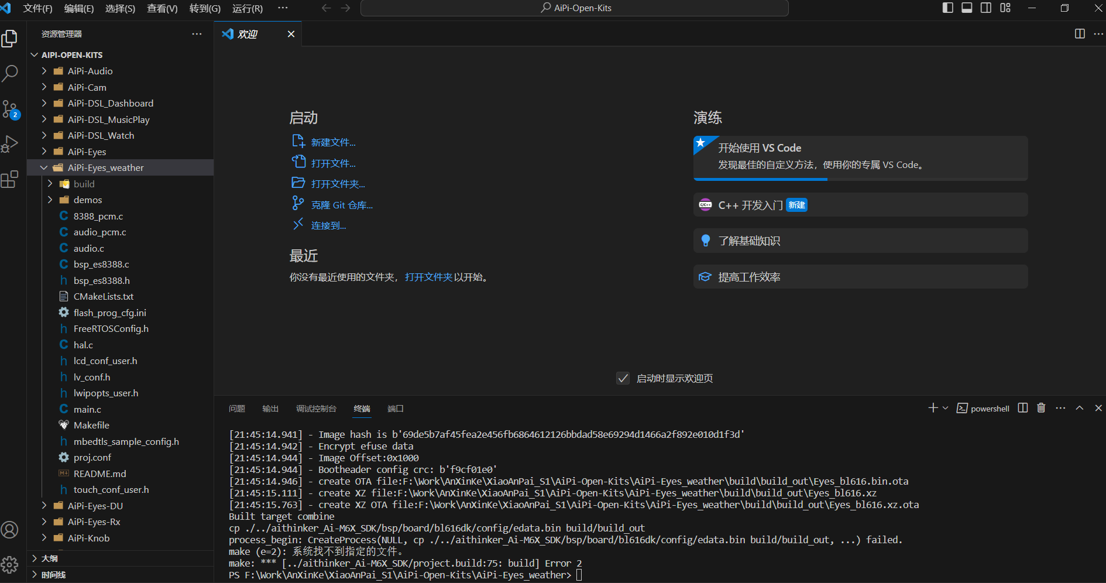Image resolution: width=1106 pixels, height=583 pixels.
Task: Open 提高工作效率 walkthrough
Action: coord(860,277)
